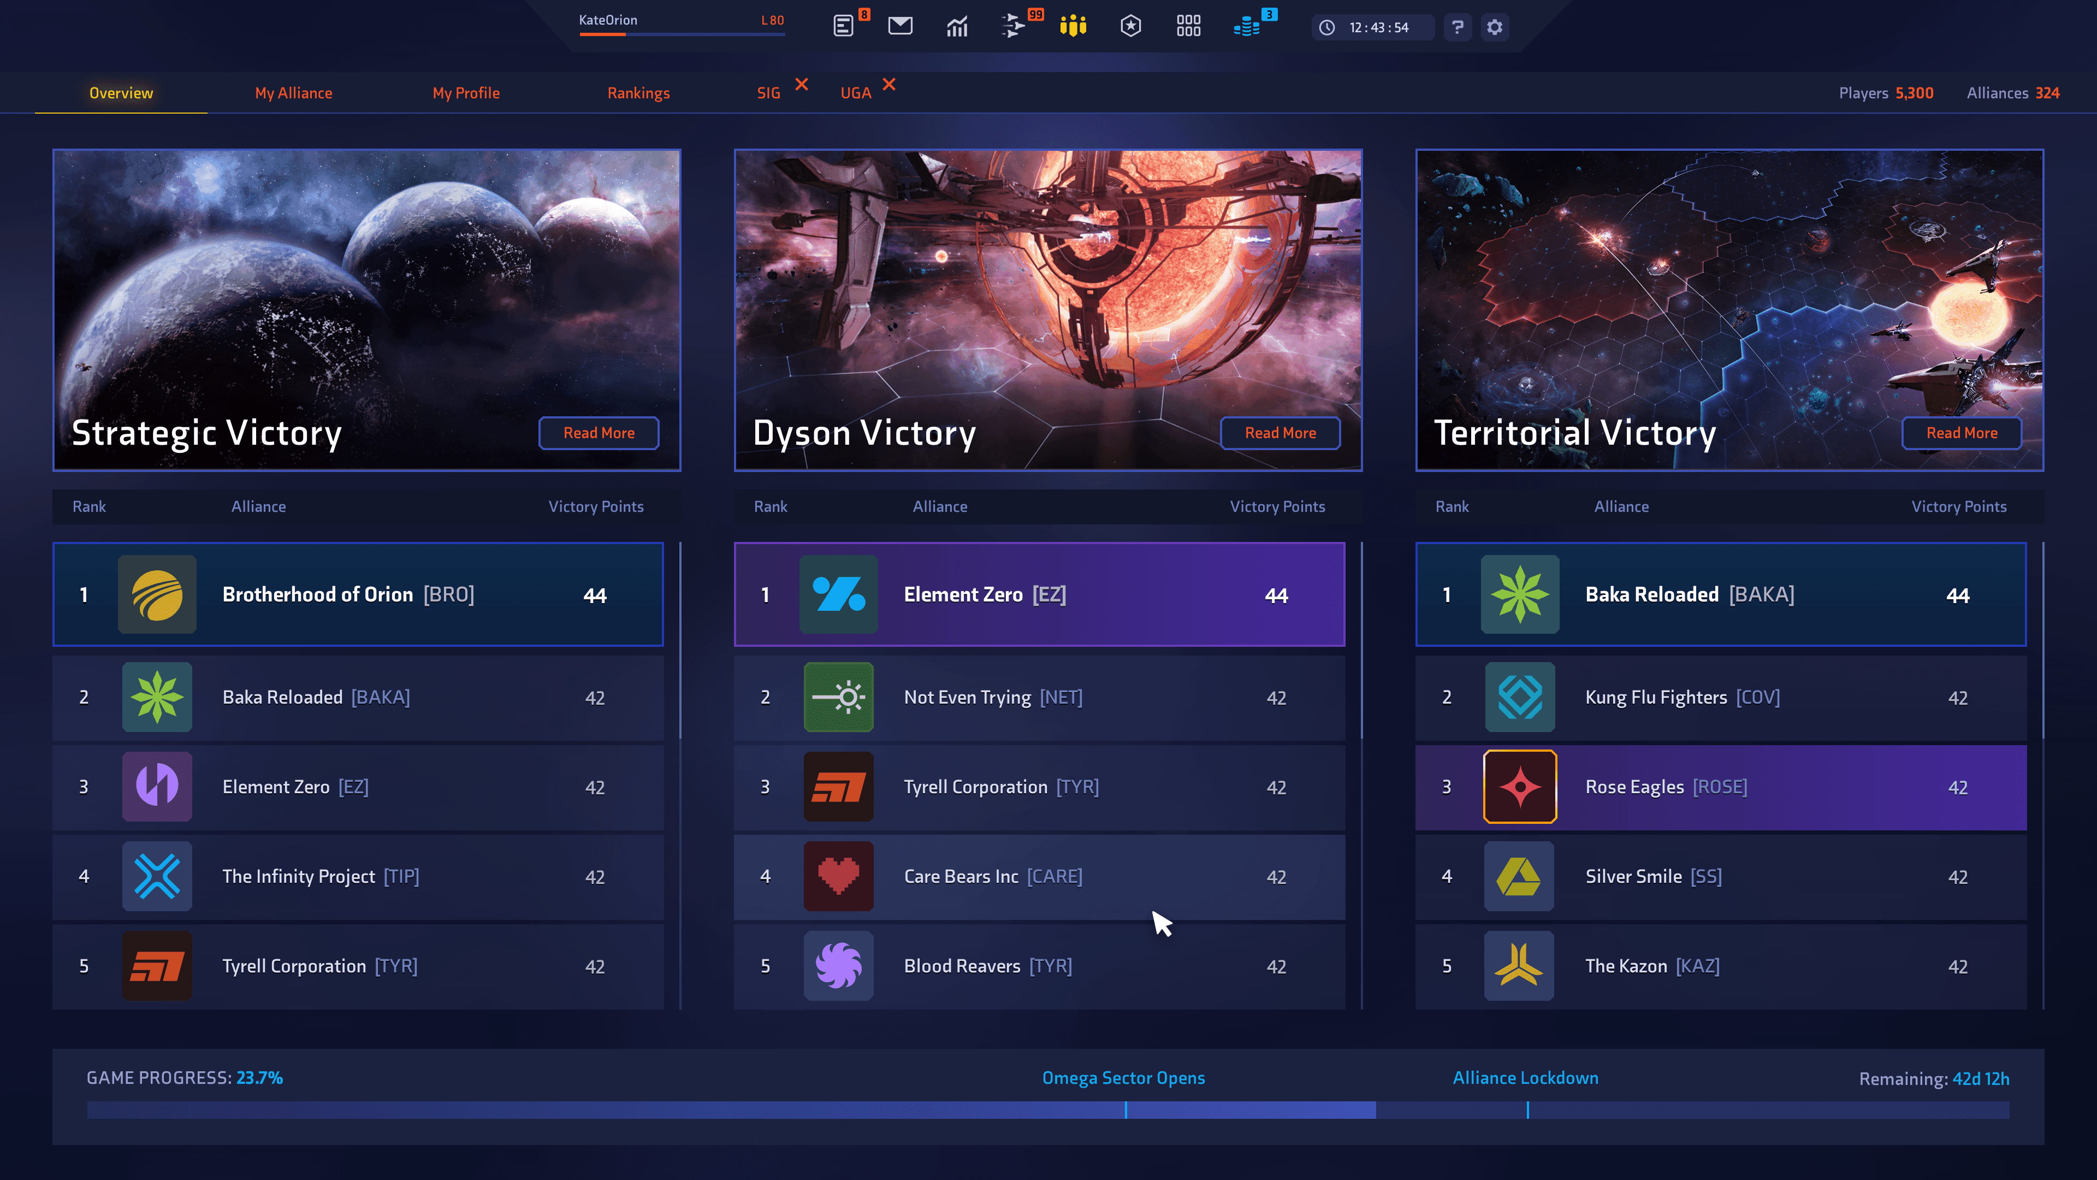Select The Kazon [KAZ] name
Screen dimensions: 2097x1180
[1652, 966]
